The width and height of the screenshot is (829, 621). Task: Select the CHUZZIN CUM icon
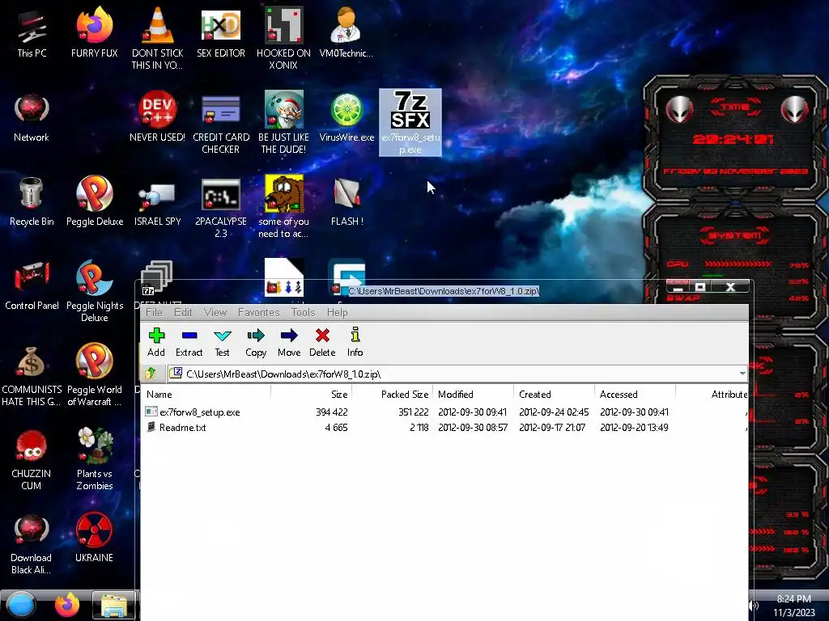tap(32, 459)
